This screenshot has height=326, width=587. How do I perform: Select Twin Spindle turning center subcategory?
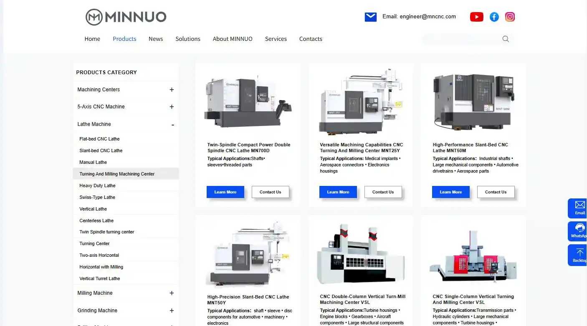point(107,232)
